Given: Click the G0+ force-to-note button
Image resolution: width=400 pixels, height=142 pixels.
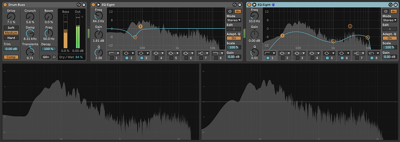Looking at the screenshot, I should pyautogui.click(x=46, y=57).
